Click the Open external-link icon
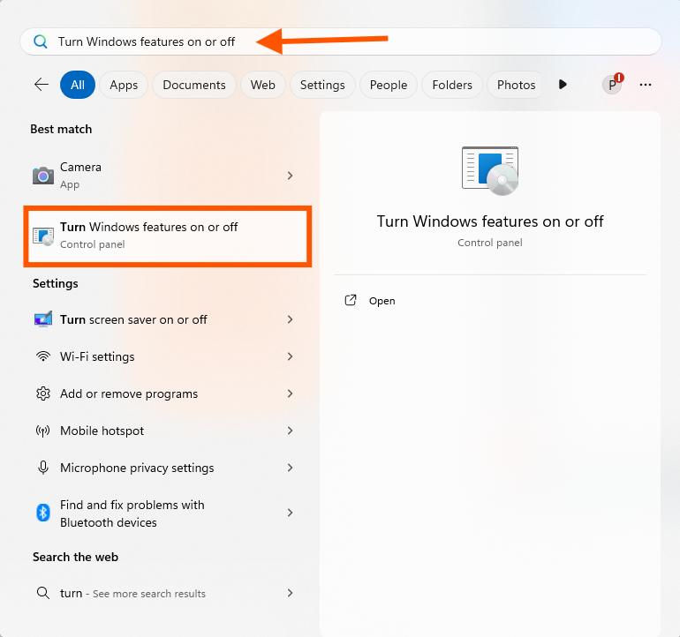The height and width of the screenshot is (637, 680). [x=351, y=300]
